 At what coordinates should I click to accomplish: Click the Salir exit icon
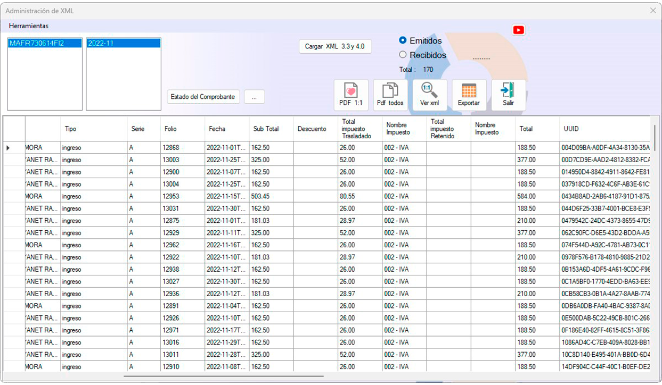coord(508,95)
